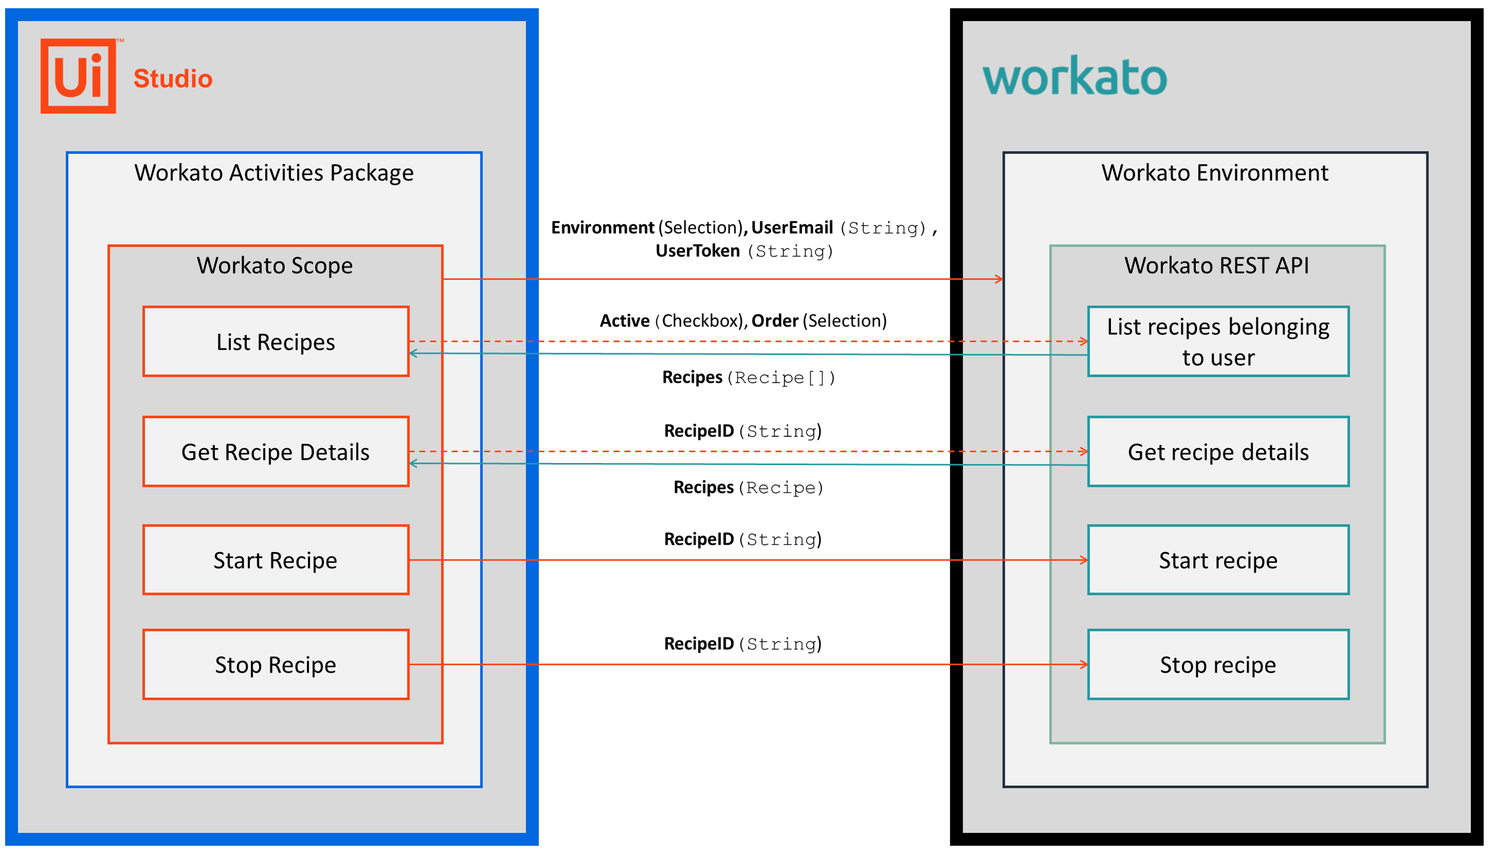Click the Recipes (Recipe) return label
Image resolution: width=1495 pixels, height=854 pixels.
pyautogui.click(x=749, y=487)
